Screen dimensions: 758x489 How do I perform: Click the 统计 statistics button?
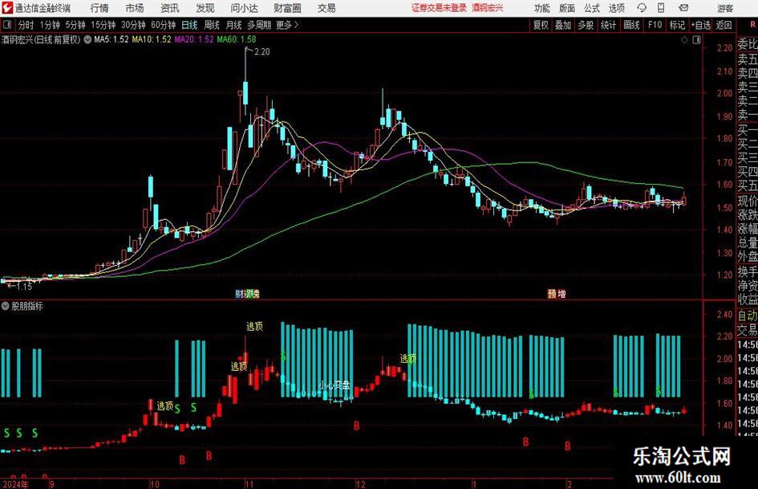[x=608, y=25]
